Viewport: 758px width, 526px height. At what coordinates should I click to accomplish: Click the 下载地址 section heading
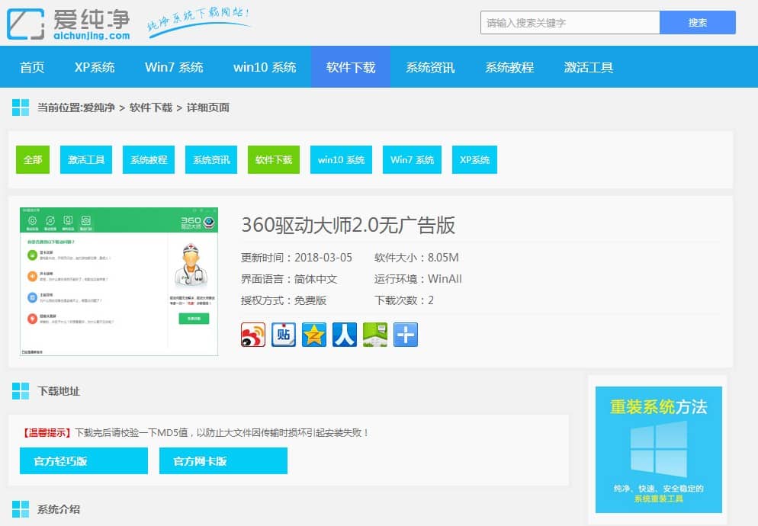coord(59,391)
